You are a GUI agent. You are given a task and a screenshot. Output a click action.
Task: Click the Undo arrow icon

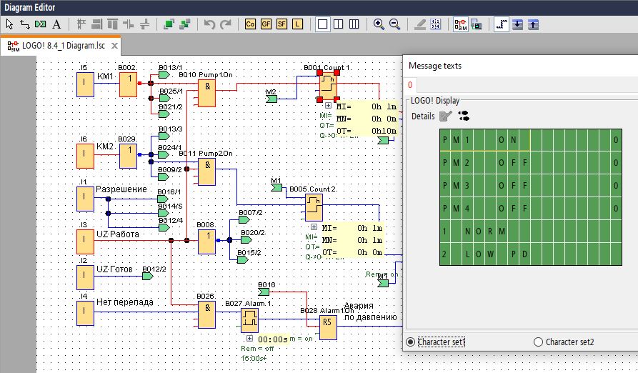209,24
